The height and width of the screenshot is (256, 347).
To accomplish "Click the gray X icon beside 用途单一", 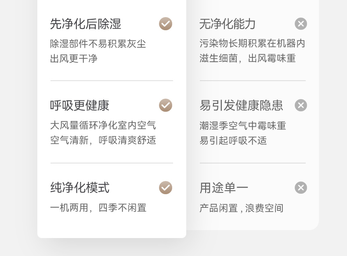I will click(x=301, y=188).
